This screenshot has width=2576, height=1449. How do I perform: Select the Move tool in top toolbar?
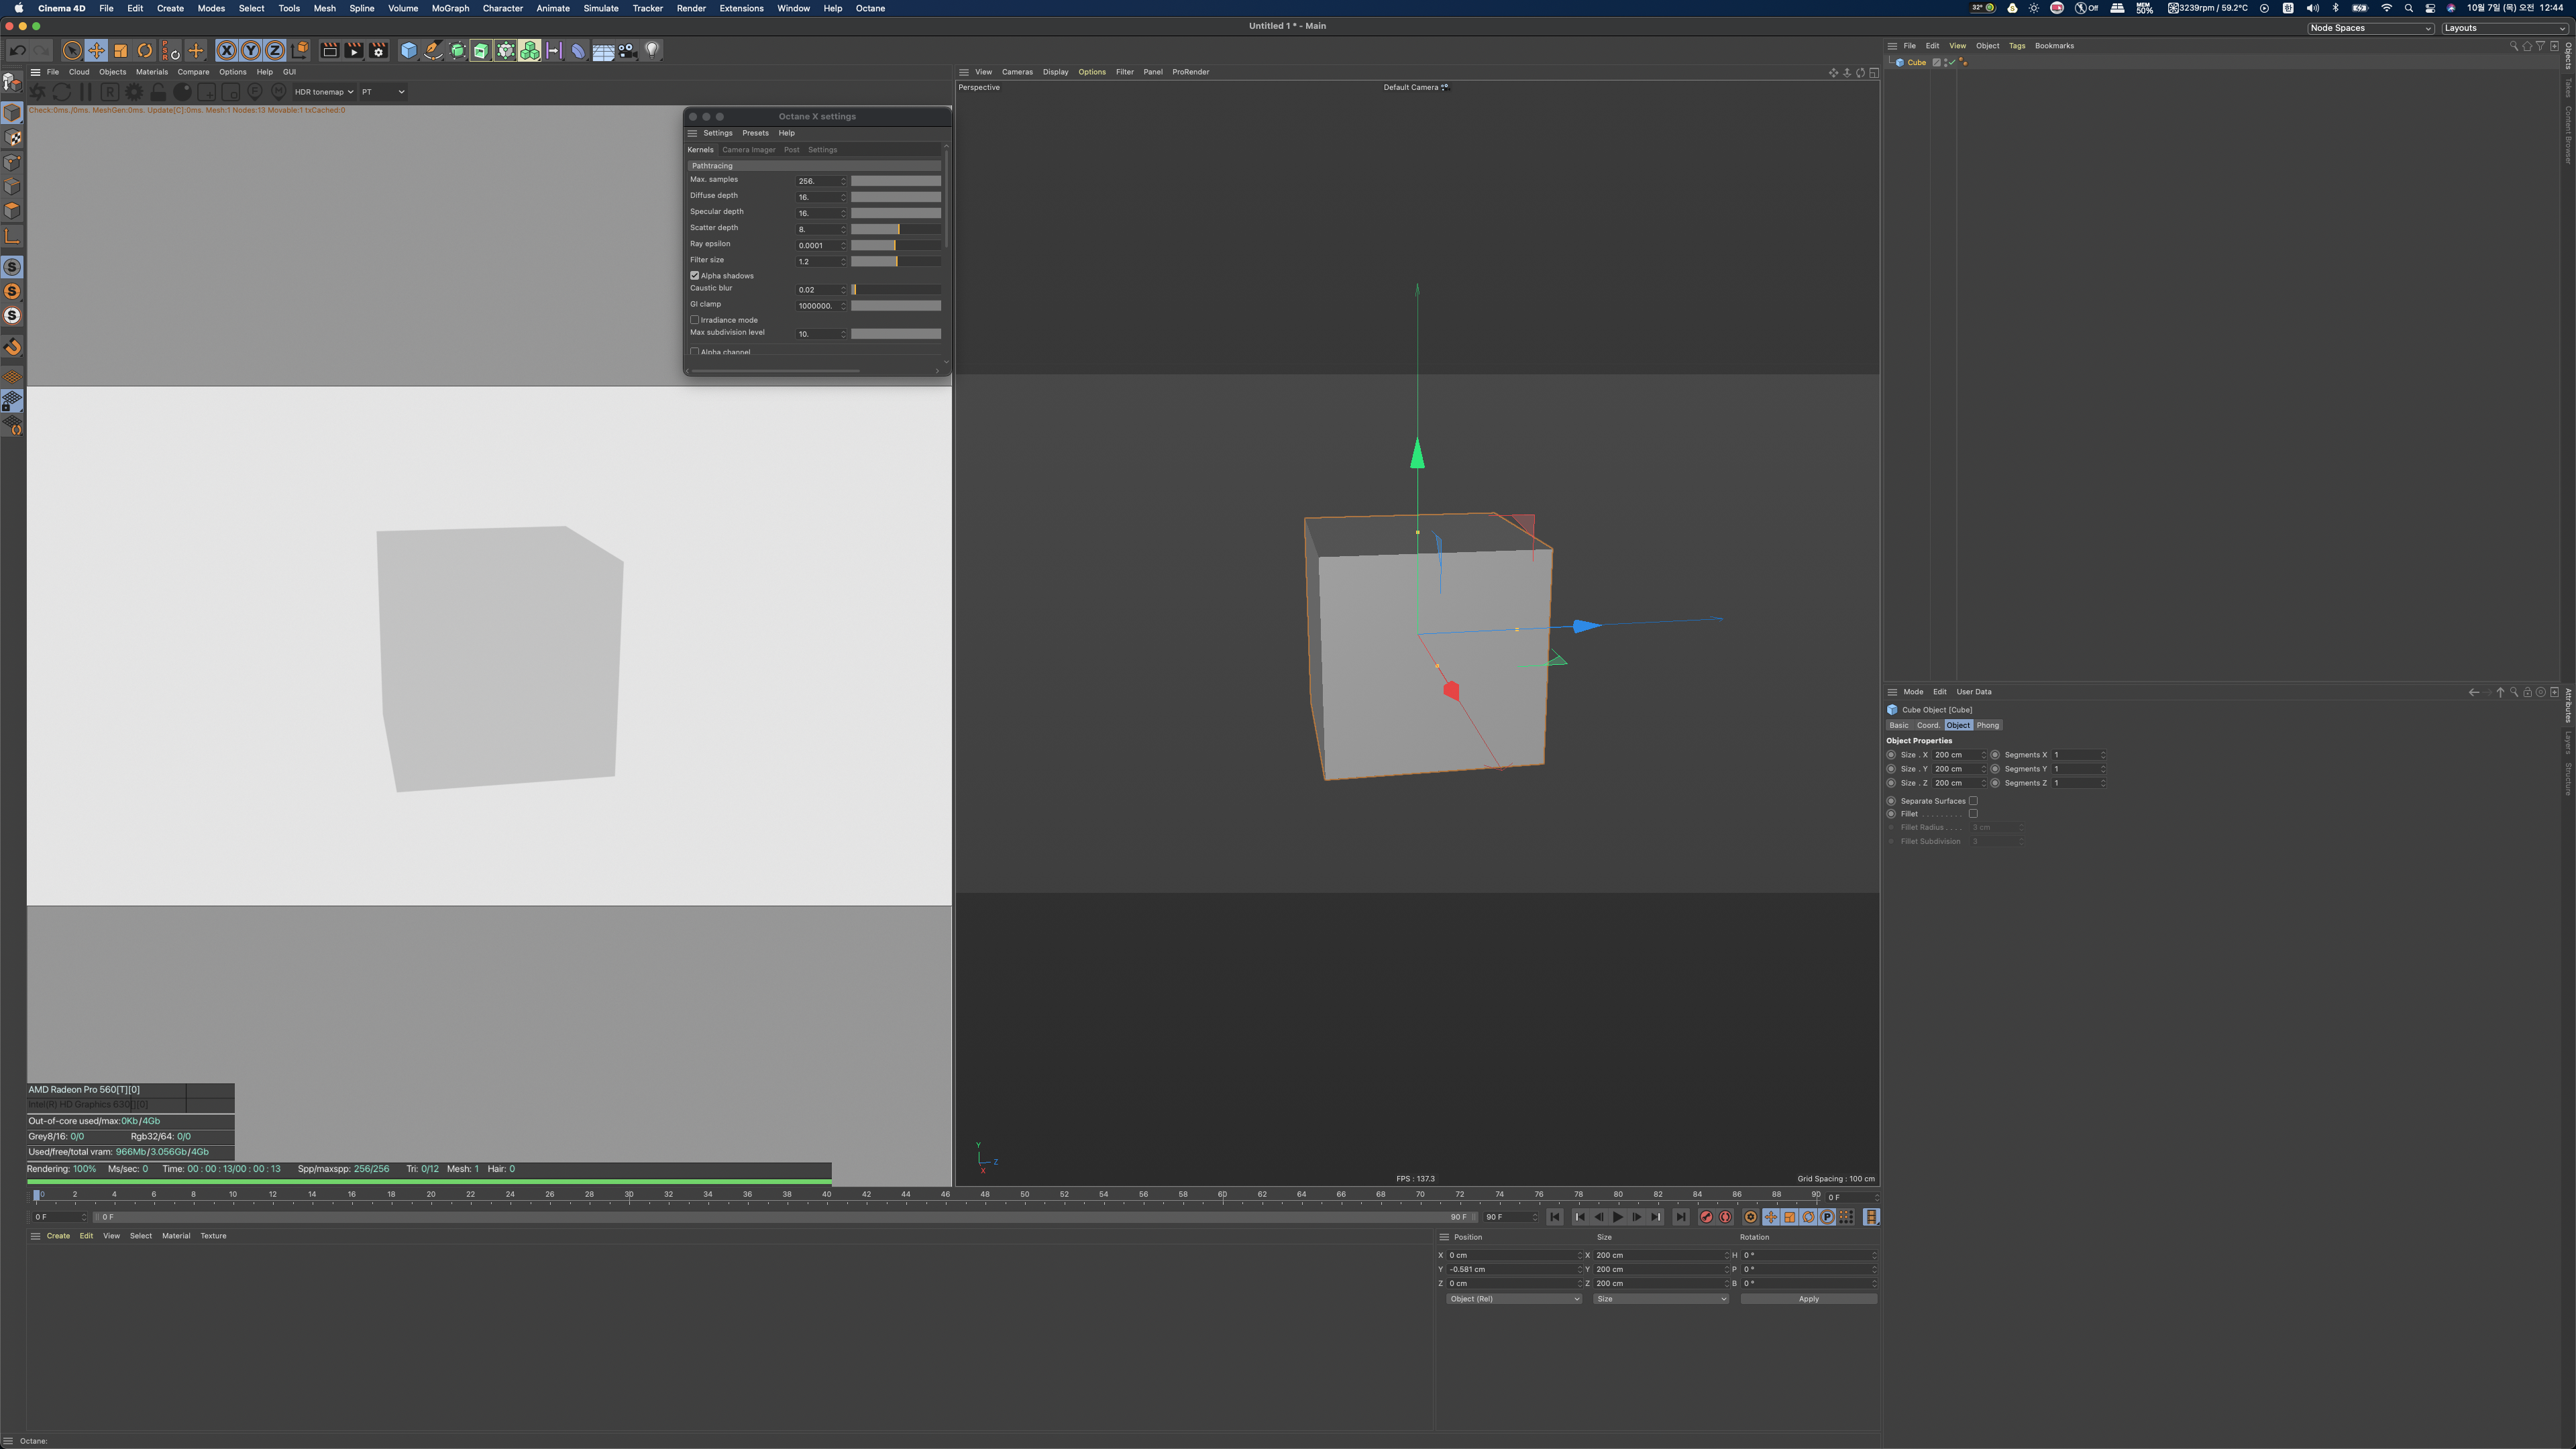tap(96, 50)
